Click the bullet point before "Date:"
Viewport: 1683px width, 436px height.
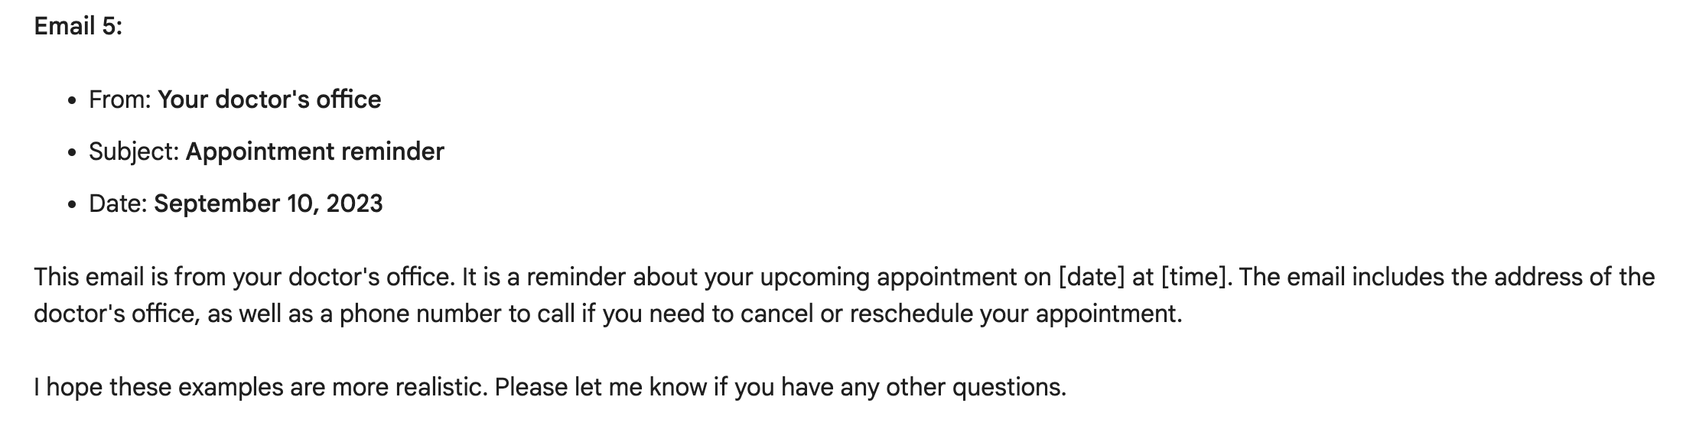pyautogui.click(x=72, y=205)
